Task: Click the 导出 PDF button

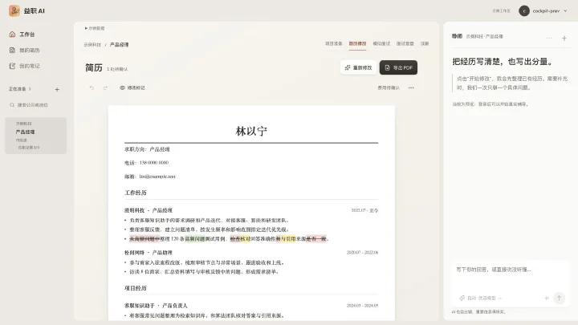Action: [x=398, y=67]
